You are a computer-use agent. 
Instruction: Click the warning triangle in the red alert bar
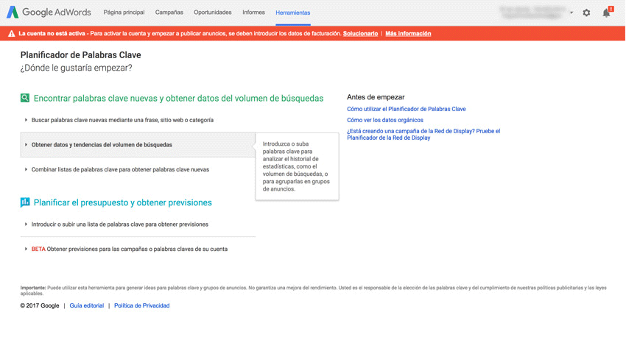[x=11, y=34]
